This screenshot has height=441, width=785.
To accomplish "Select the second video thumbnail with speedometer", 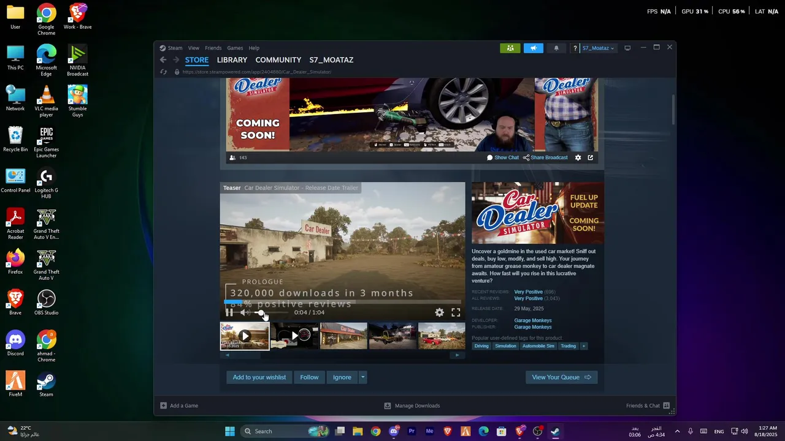I will tap(294, 336).
